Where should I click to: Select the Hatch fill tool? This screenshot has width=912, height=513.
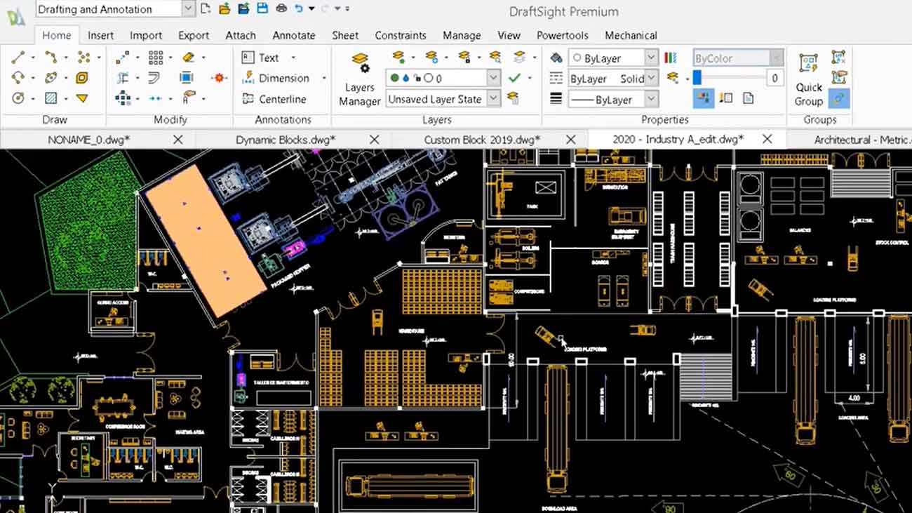point(51,98)
